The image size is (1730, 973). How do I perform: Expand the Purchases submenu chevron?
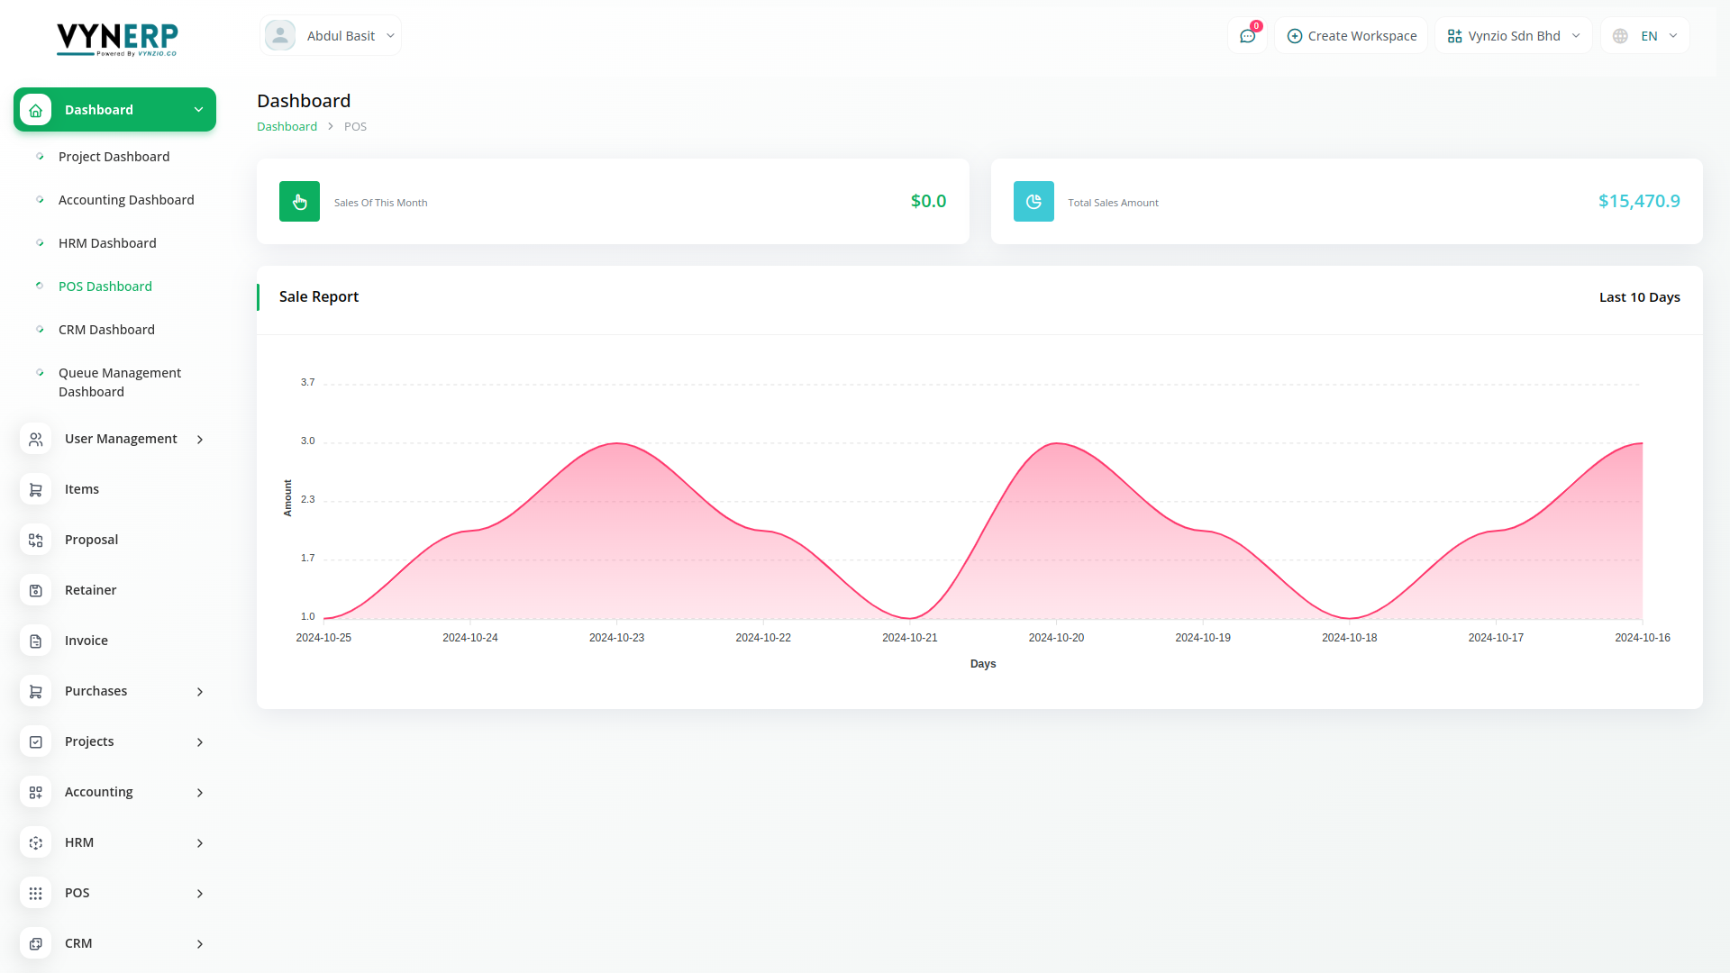(x=200, y=692)
